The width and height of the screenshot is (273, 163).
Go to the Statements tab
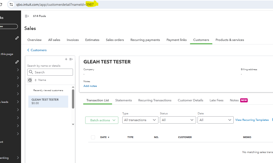tap(123, 100)
